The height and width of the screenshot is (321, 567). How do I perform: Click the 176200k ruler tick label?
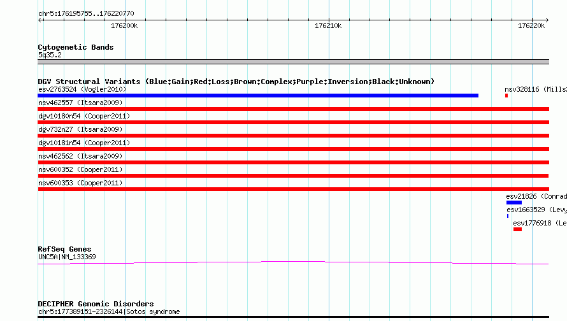click(124, 25)
